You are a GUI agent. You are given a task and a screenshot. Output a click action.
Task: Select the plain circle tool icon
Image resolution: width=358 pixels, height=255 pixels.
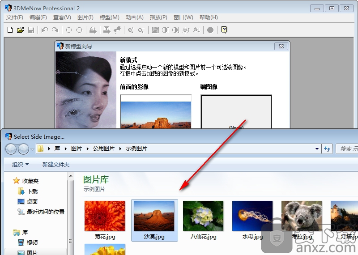tap(68, 30)
